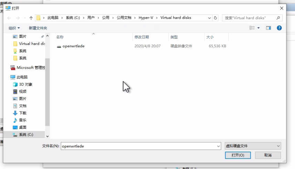Click the search magnifier icon

(x=278, y=18)
